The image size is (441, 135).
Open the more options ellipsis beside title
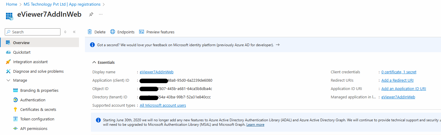pyautogui.click(x=101, y=14)
